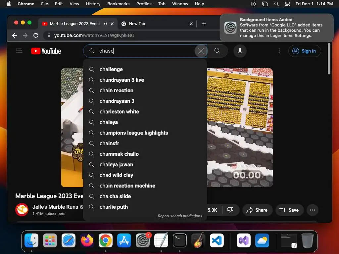The image size is (339, 254).
Task: Open Spotlight search in menu bar
Action: [276, 4]
